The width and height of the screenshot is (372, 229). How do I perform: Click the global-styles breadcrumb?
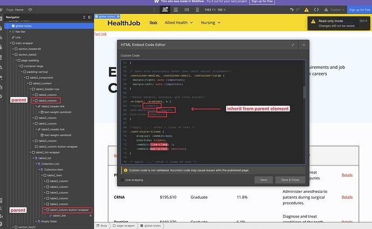[x=150, y=226]
